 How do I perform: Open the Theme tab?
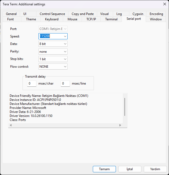pos(31,19)
